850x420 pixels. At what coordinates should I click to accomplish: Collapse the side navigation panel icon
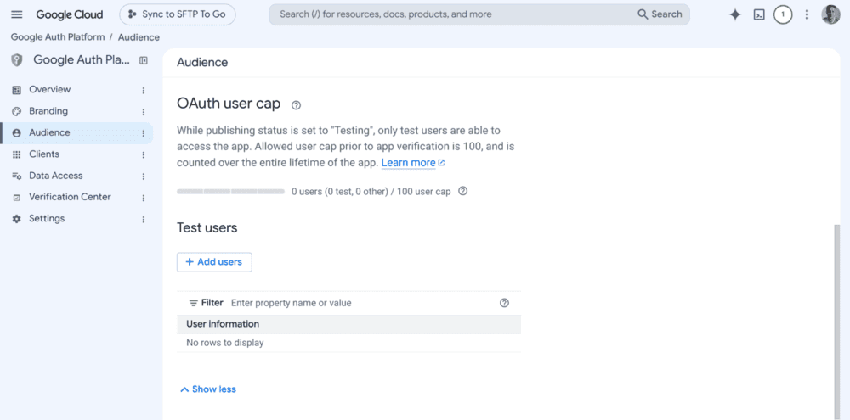pyautogui.click(x=143, y=60)
